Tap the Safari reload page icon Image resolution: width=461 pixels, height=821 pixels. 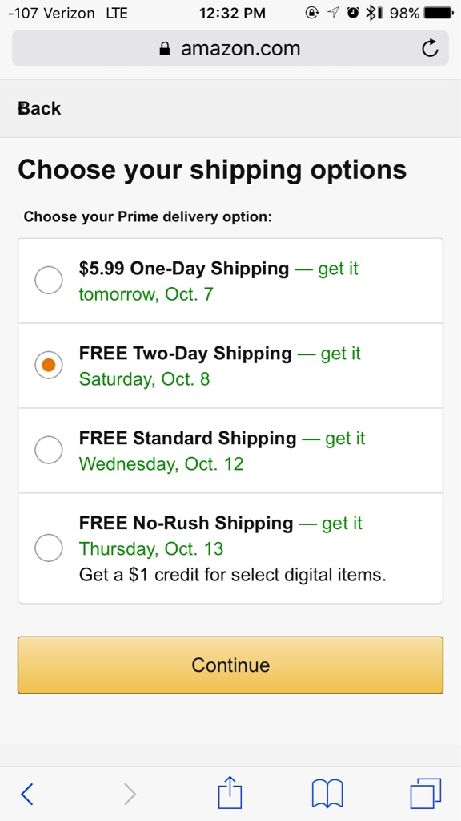(x=430, y=48)
